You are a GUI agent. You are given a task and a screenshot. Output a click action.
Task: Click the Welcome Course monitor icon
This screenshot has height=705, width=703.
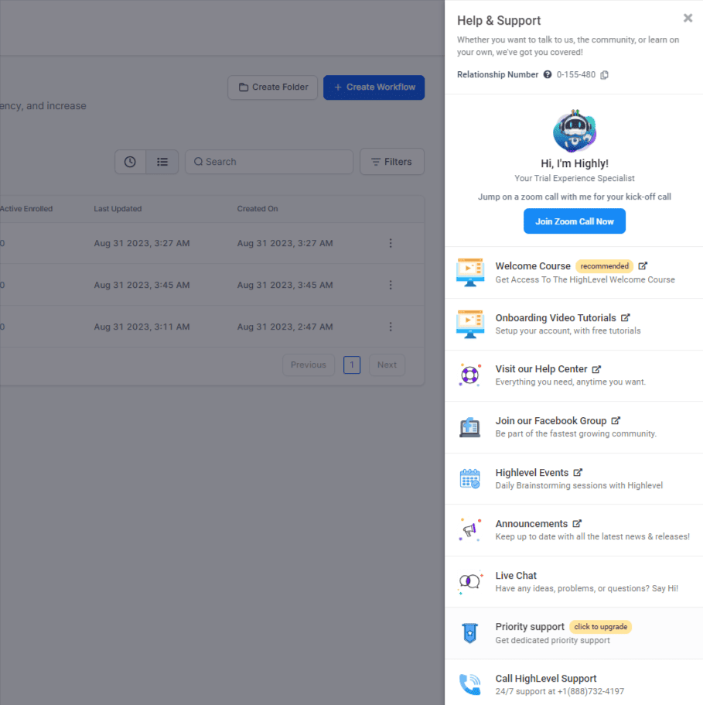[470, 272]
